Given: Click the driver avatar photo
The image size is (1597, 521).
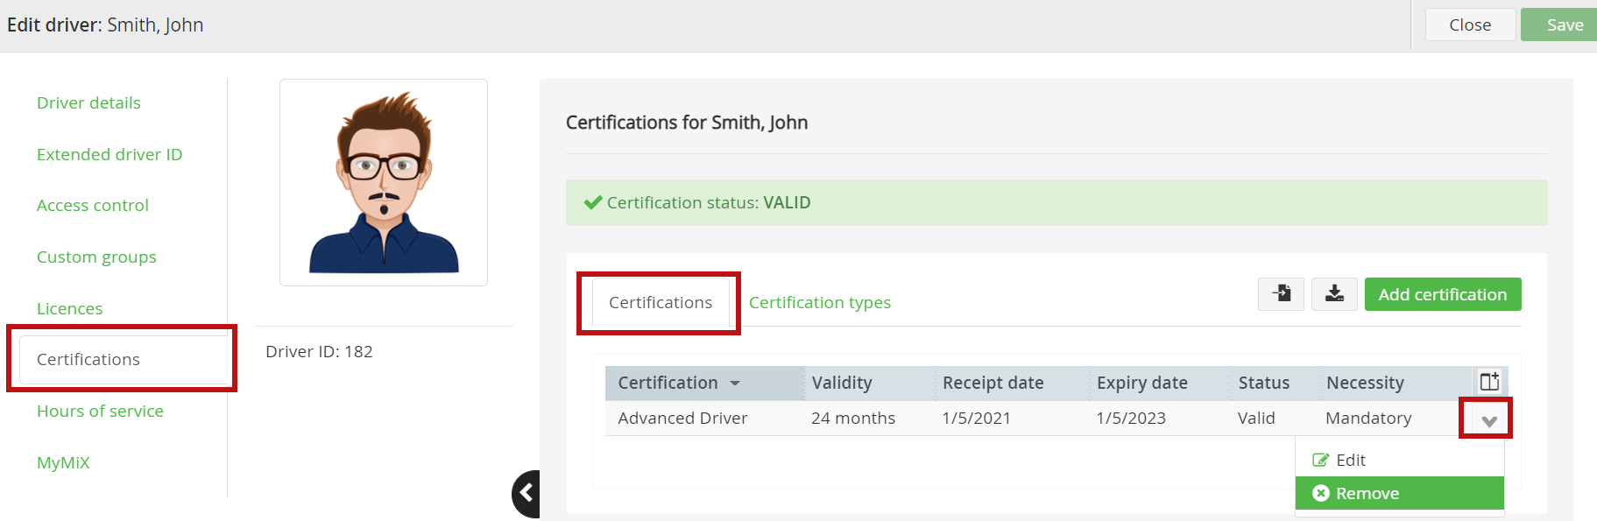Looking at the screenshot, I should click(x=384, y=182).
